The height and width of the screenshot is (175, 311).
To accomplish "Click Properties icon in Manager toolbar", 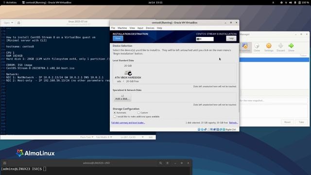I will [x=245, y=48].
